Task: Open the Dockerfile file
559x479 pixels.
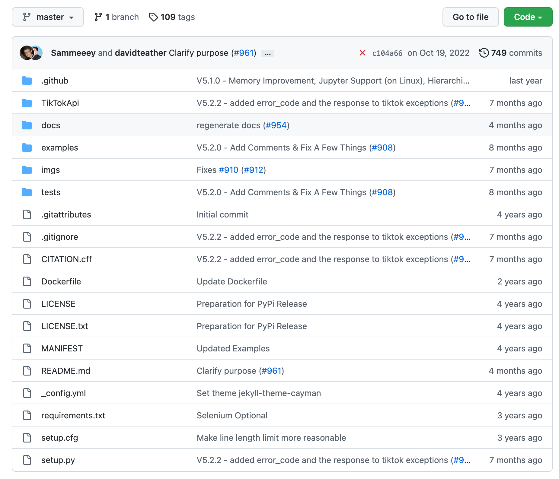Action: [61, 281]
